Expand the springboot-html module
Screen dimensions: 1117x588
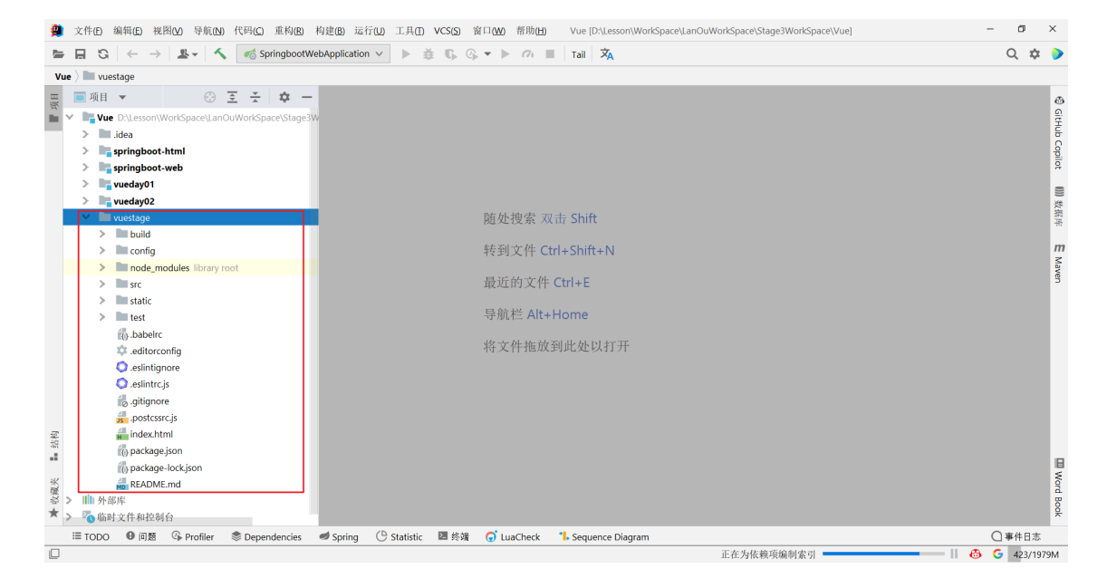tap(85, 150)
